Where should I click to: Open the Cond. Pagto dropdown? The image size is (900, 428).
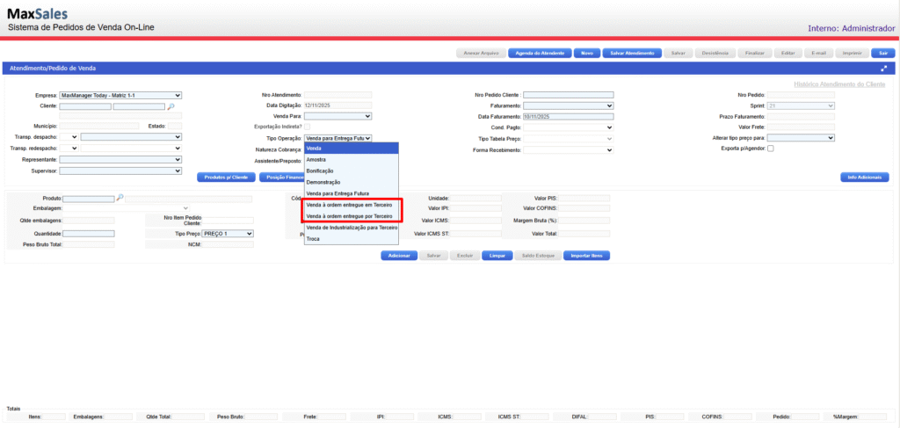567,127
